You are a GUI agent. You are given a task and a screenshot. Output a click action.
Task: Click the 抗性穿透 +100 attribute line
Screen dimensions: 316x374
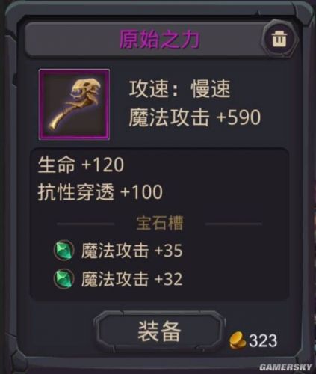coord(100,192)
